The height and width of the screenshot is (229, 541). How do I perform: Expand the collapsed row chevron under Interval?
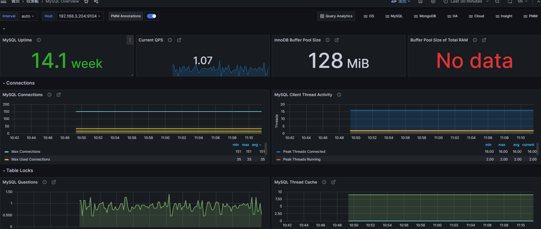point(4,29)
